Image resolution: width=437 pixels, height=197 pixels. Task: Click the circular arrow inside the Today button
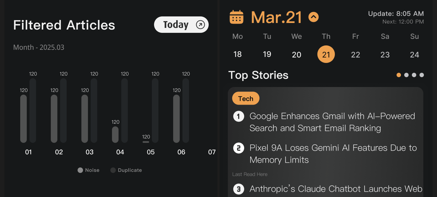[200, 24]
